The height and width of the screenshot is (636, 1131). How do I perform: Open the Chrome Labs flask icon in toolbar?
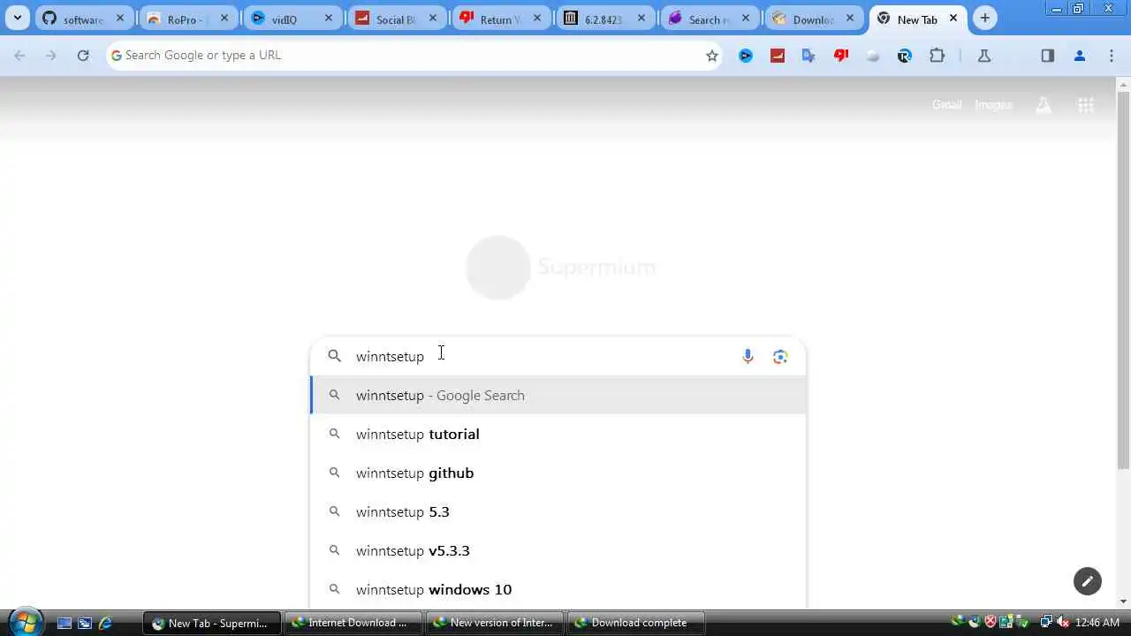(x=984, y=56)
